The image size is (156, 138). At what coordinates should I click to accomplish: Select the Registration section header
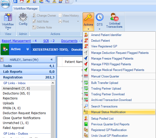click(x=13, y=77)
